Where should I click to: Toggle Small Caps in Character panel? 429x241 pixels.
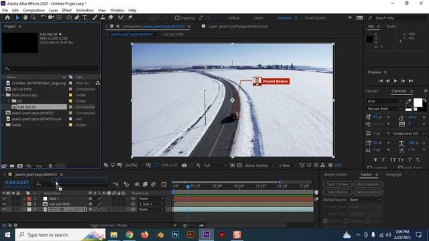click(401, 160)
